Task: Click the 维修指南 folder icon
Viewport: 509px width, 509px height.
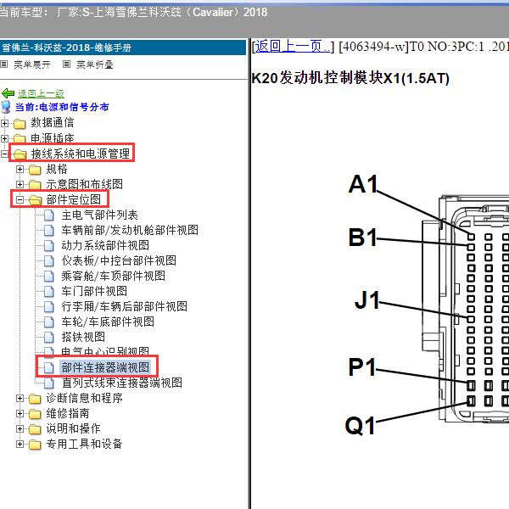Action: point(35,414)
